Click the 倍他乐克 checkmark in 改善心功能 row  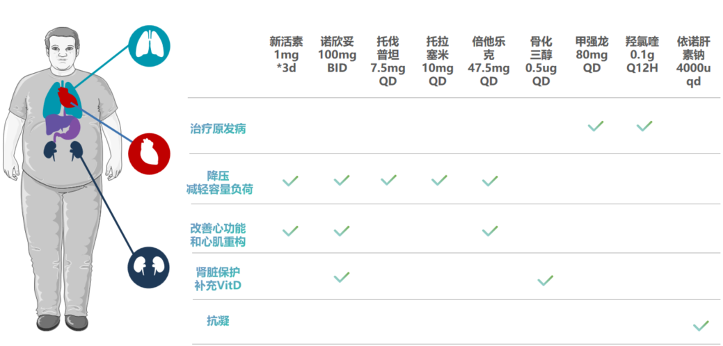[x=490, y=230]
